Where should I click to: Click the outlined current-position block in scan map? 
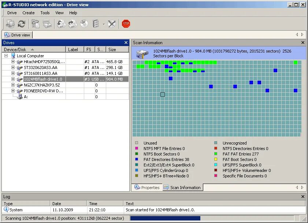[163, 95]
